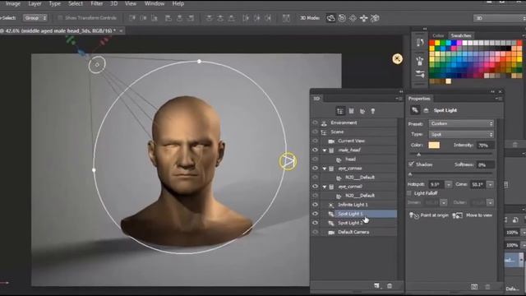Open the Image menu
Screen dimensions: 526x296
[x=13, y=3]
